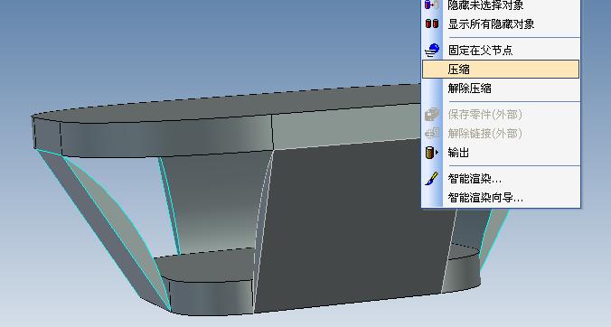Click the cylinder export icon beside 输出

pos(432,153)
